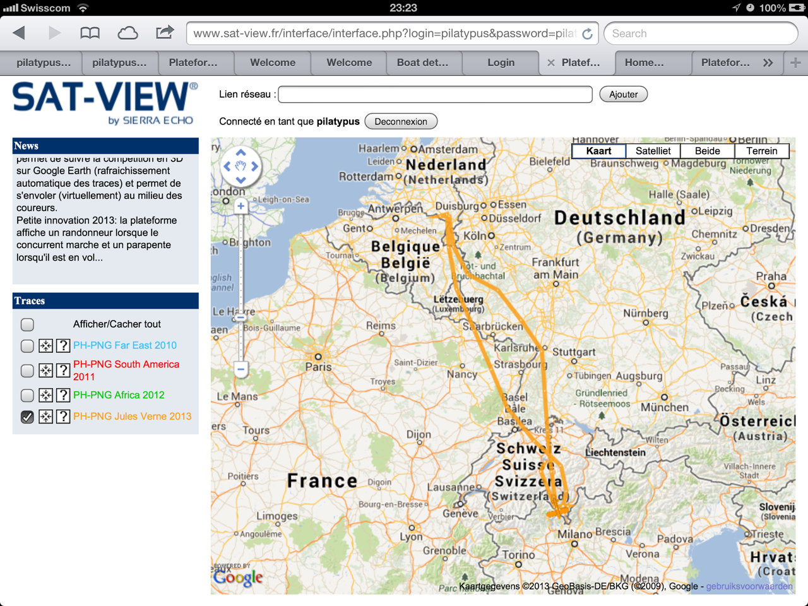
Task: Enable the PH-PNG Africa 2012 checkbox
Action: [27, 396]
